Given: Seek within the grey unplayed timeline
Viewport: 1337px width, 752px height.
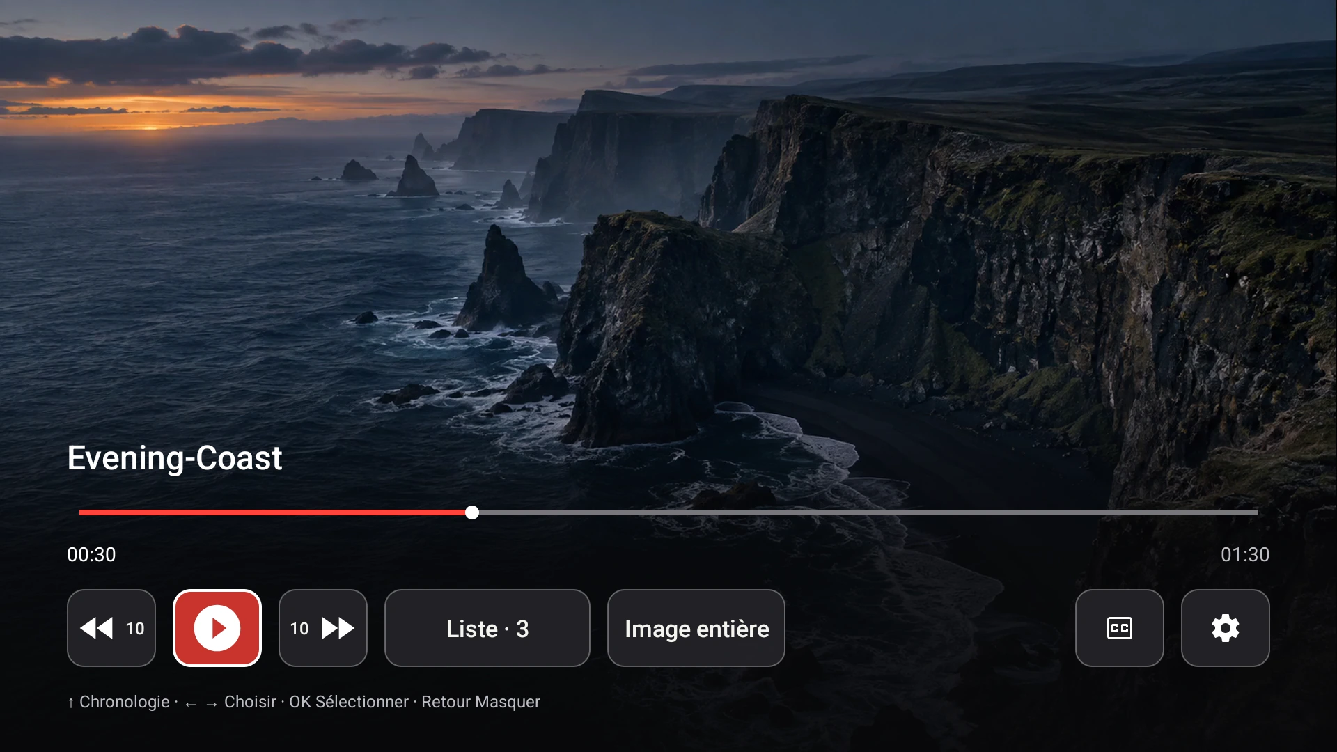Looking at the screenshot, I should (x=868, y=512).
